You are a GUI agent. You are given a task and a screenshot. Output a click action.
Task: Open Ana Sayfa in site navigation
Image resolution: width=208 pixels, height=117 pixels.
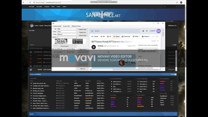click(x=32, y=6)
